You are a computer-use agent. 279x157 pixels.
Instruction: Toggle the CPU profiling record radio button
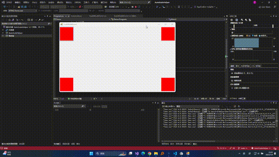tap(232, 88)
